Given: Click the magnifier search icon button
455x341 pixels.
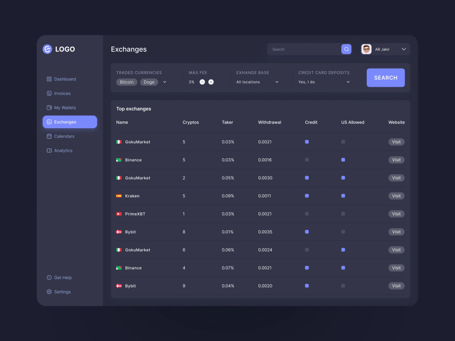Looking at the screenshot, I should (x=346, y=49).
